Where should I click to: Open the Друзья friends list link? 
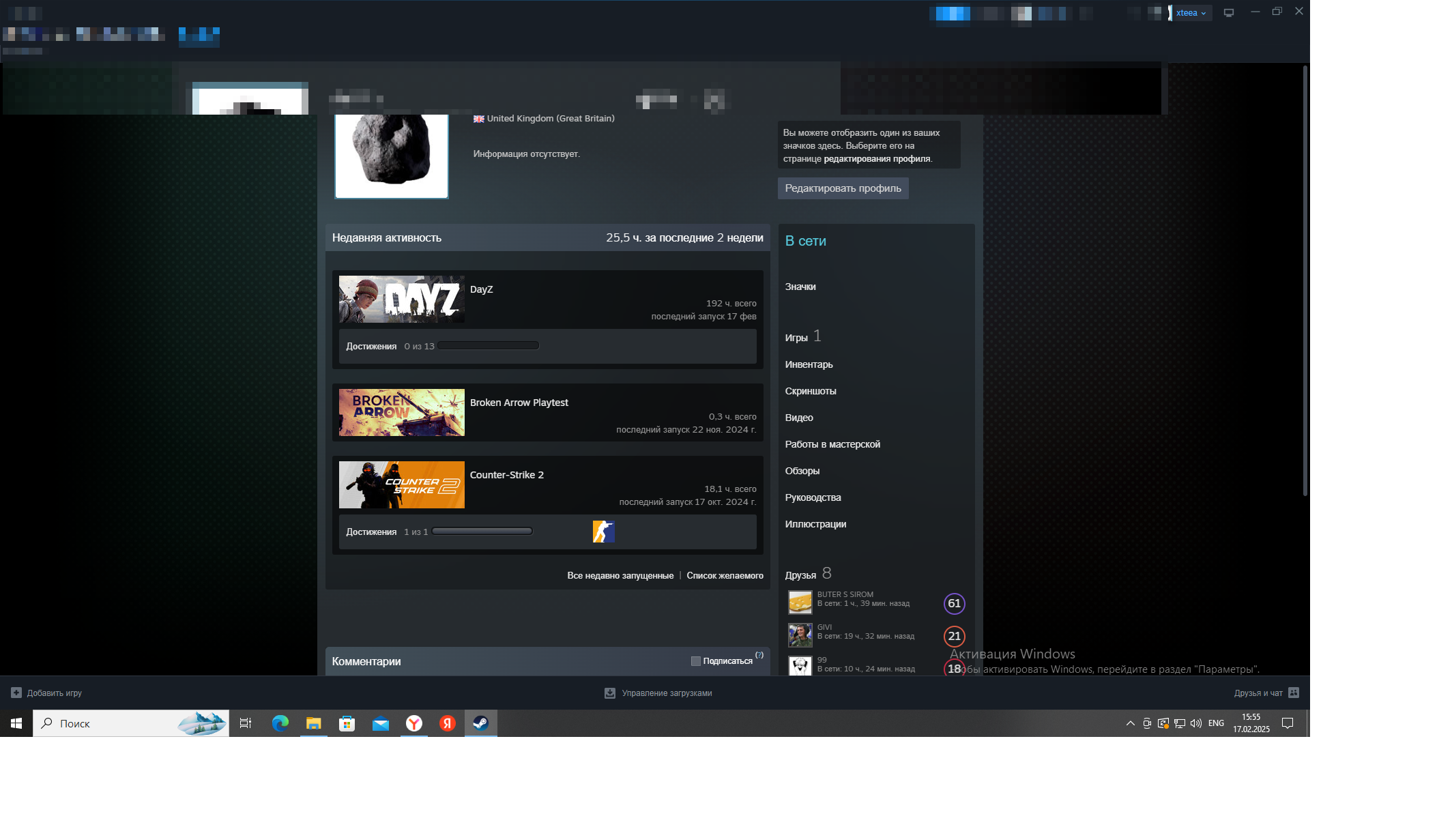pos(800,575)
